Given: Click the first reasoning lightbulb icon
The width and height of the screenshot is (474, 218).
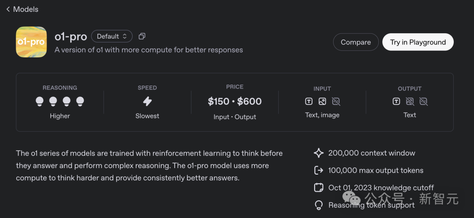Looking at the screenshot, I should 40,101.
